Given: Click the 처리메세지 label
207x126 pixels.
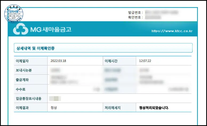Looking at the screenshot, I should tap(113, 108).
